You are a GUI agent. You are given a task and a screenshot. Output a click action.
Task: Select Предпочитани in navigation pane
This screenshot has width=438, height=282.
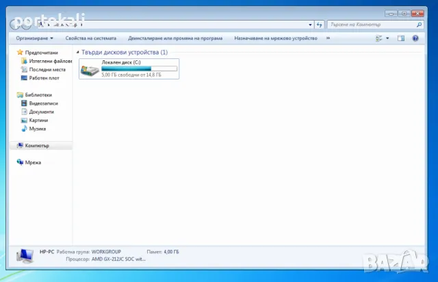pyautogui.click(x=41, y=53)
